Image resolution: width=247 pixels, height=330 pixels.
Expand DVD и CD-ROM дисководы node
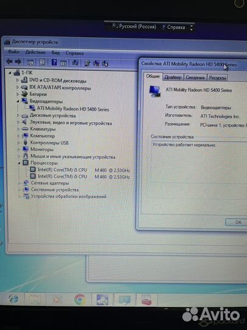pyautogui.click(x=18, y=80)
